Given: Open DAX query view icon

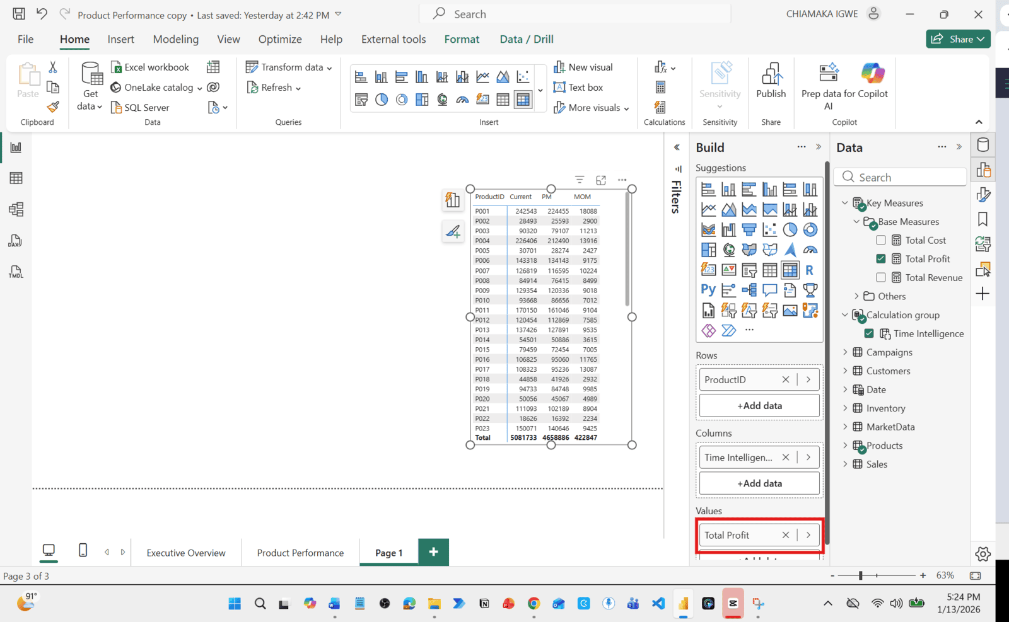Looking at the screenshot, I should (x=16, y=241).
